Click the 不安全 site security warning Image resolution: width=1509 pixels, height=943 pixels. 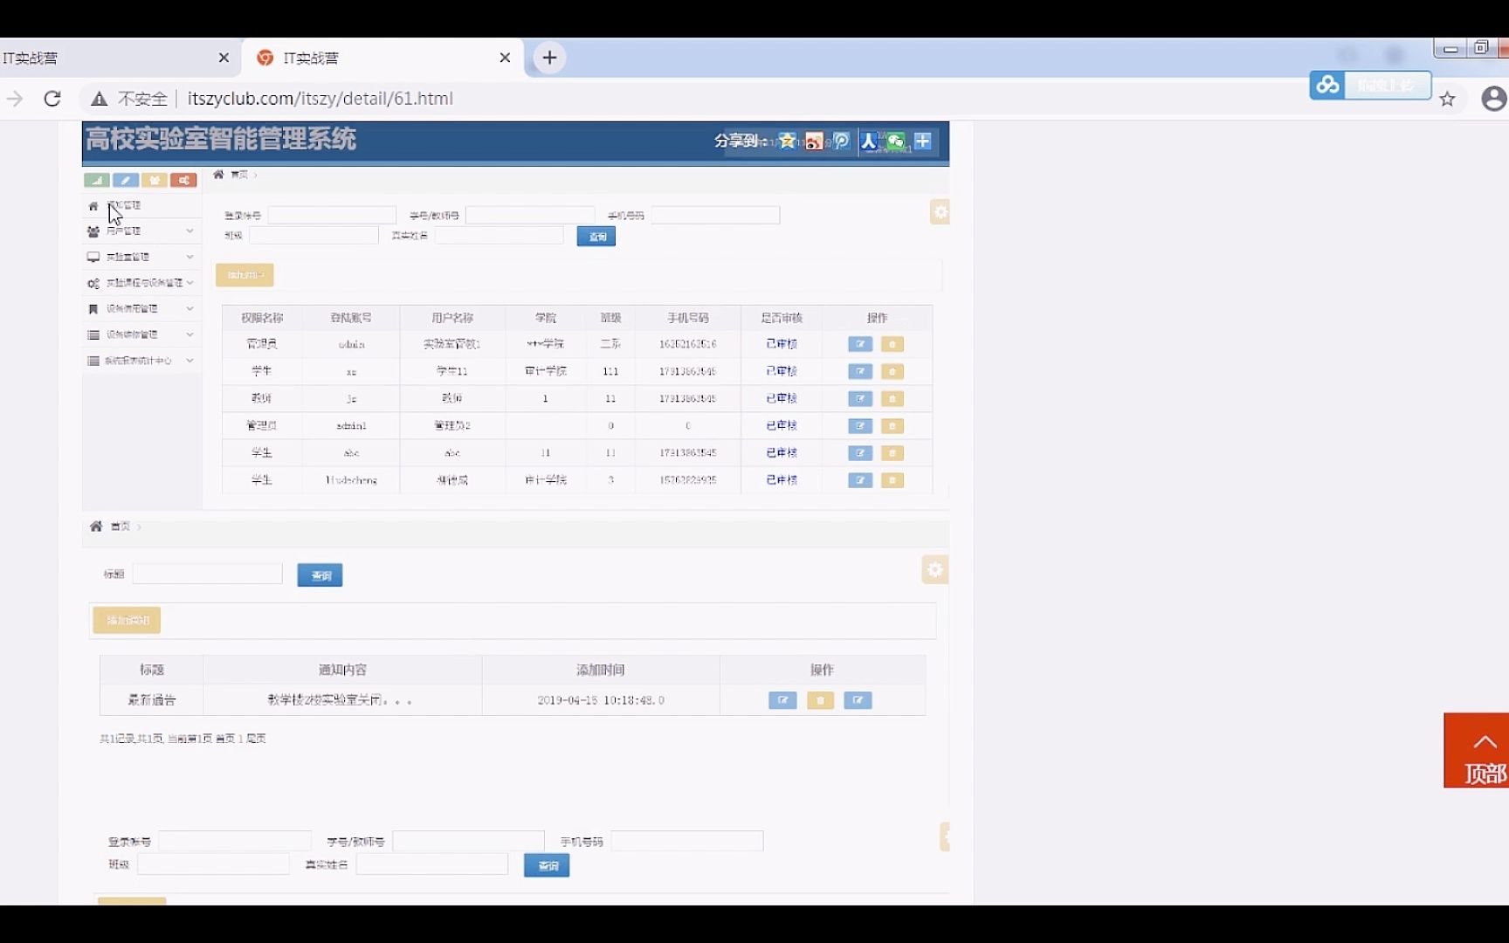(x=129, y=99)
